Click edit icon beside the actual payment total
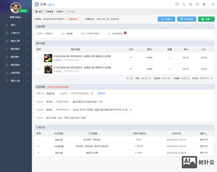Viewport: 217px width, 172px height. click(211, 78)
